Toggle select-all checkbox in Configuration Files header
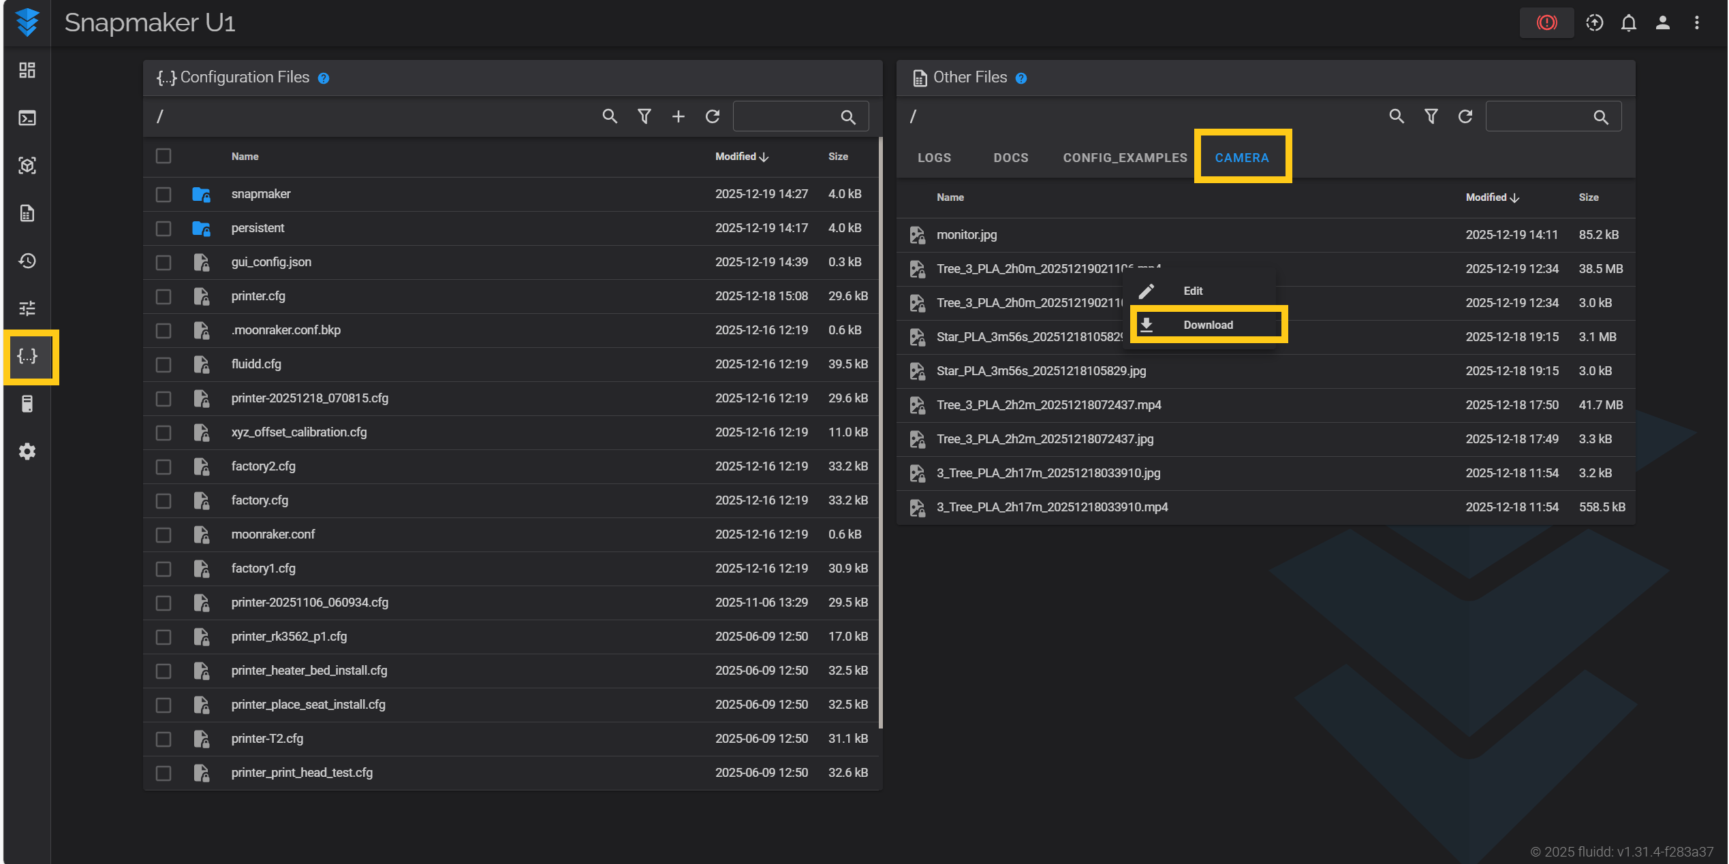Viewport: 1729px width, 864px height. point(163,156)
